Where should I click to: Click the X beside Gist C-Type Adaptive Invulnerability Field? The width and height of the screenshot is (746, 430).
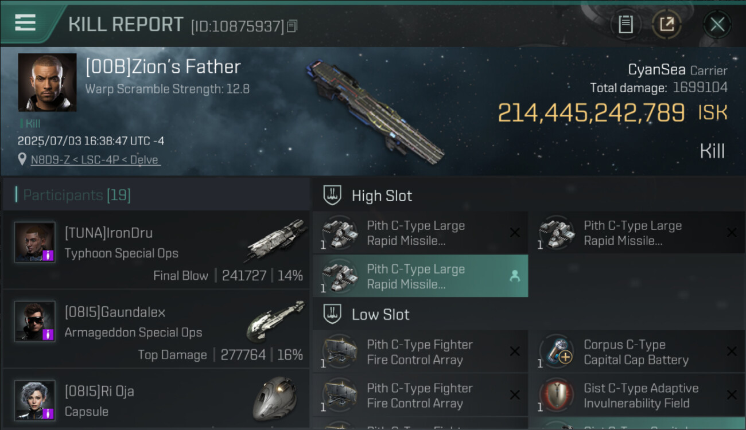pos(732,395)
